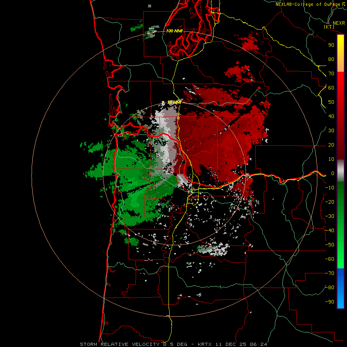Click the 30 value on the velocity scale

[x=331, y=131]
